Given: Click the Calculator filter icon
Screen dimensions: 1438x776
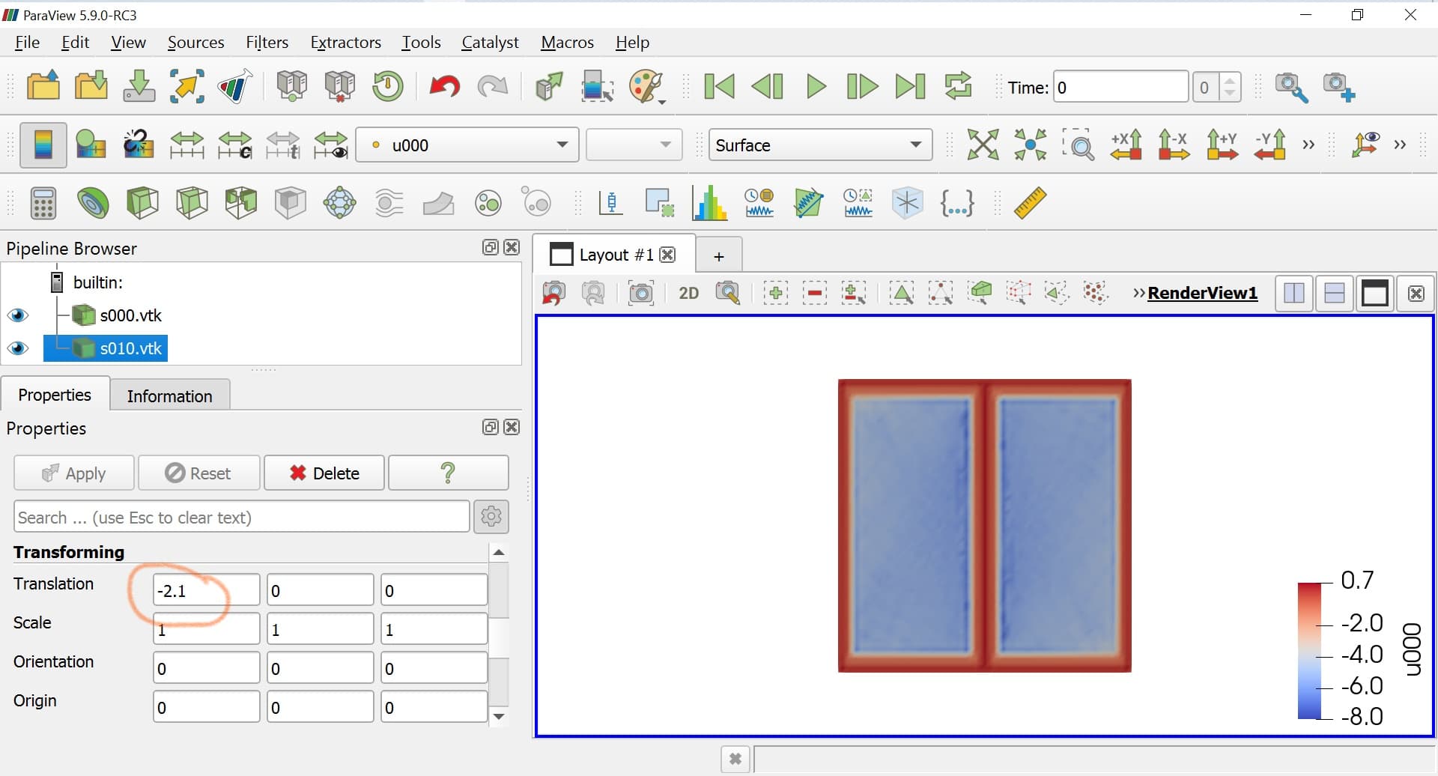Looking at the screenshot, I should pos(43,203).
